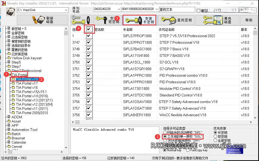Select 全部密钥 radio under 优先安装

(x=215, y=140)
